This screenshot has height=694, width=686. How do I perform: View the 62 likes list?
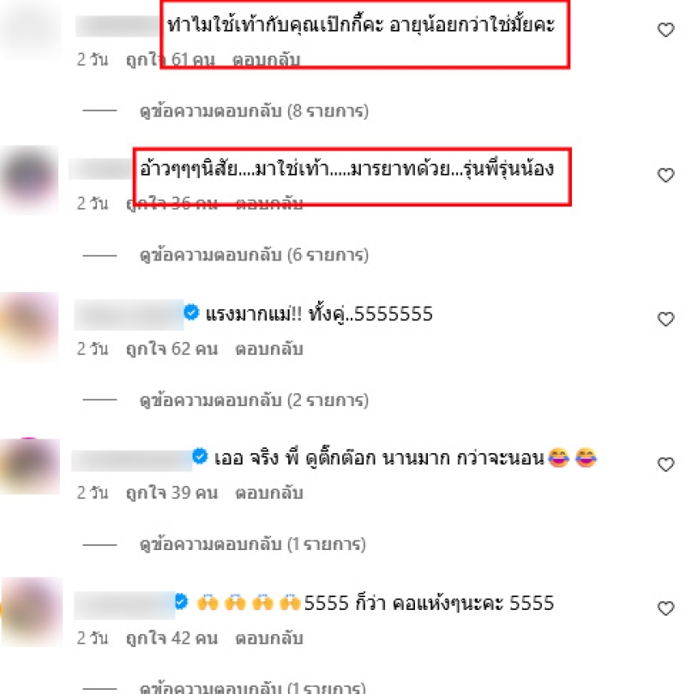(171, 349)
